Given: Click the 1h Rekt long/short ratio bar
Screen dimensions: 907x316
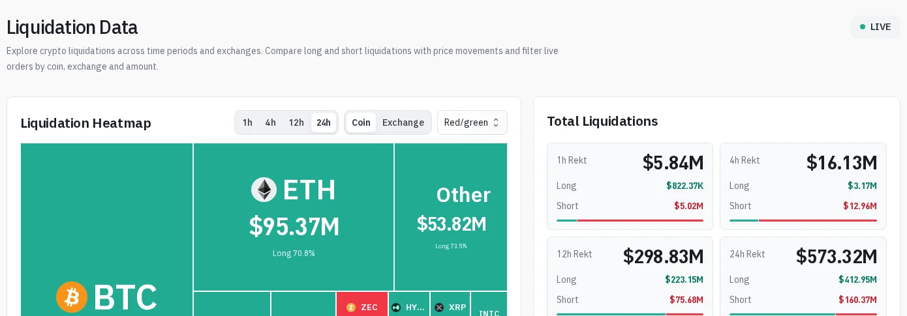Looking at the screenshot, I should pyautogui.click(x=630, y=220).
